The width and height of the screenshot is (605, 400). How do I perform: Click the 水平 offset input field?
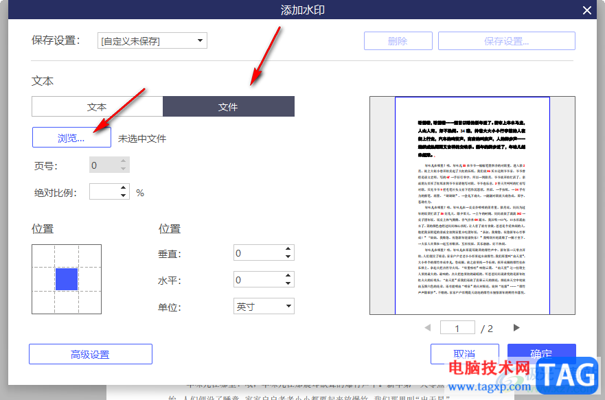coord(258,279)
